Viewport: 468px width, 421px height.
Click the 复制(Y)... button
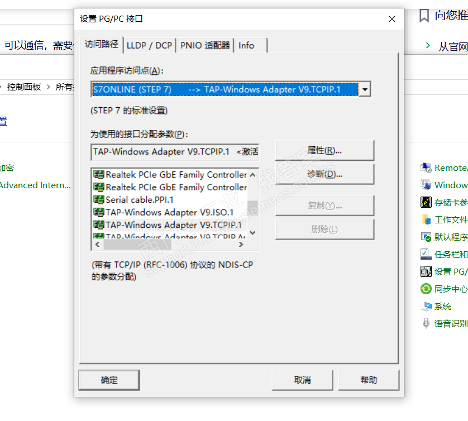(324, 205)
